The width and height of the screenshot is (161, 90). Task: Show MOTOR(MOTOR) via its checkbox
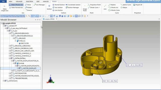pos(12,73)
